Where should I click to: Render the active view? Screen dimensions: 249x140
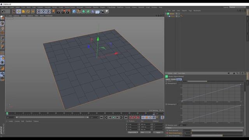click(58, 11)
